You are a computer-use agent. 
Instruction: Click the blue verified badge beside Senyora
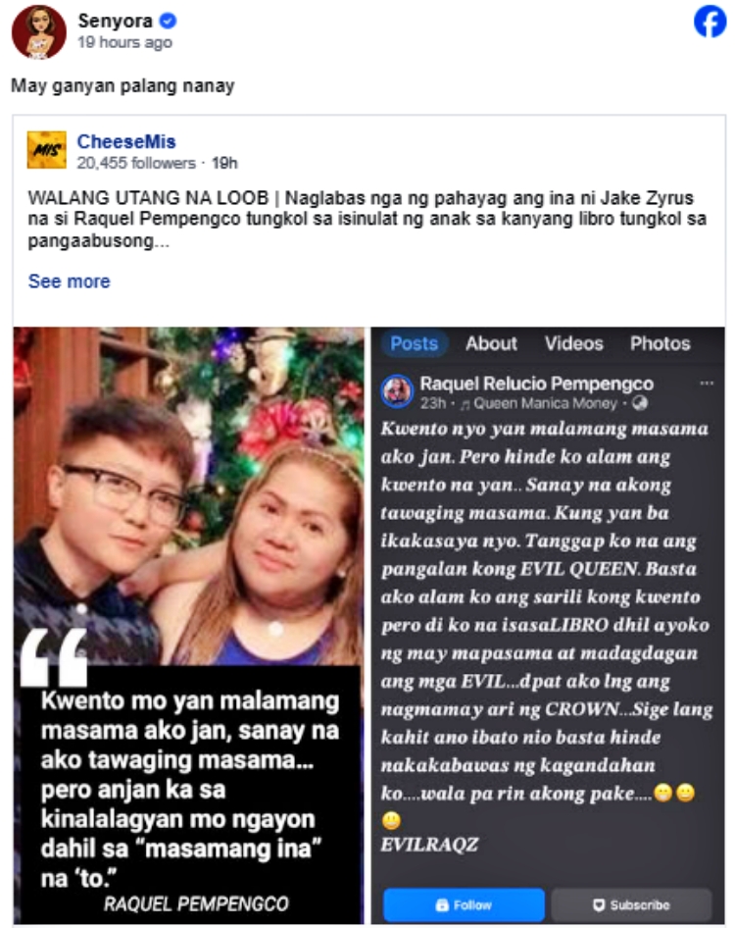tap(168, 21)
